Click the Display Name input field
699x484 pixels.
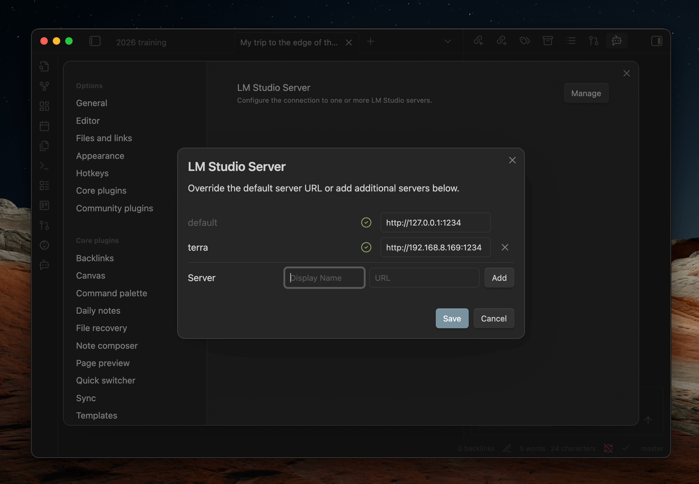[x=324, y=278]
